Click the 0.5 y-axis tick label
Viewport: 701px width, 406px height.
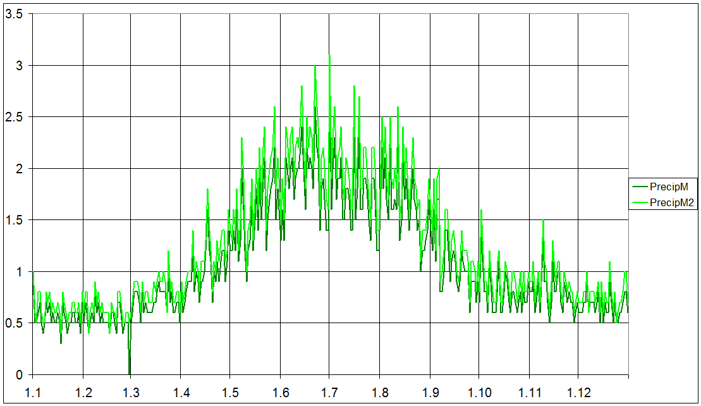click(14, 323)
